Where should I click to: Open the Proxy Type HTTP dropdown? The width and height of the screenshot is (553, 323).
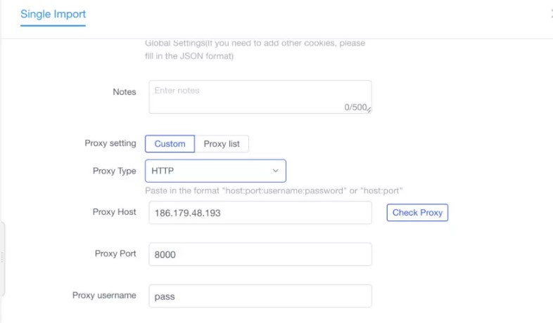tap(215, 171)
